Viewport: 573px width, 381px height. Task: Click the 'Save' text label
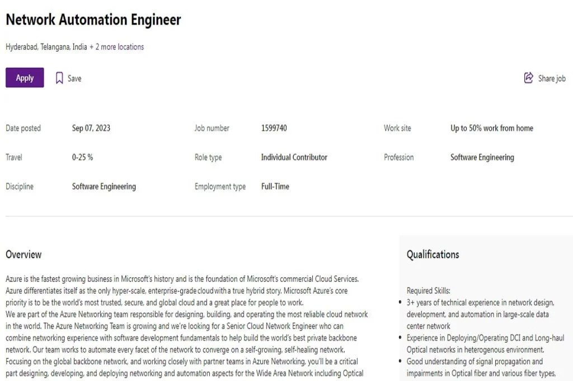pyautogui.click(x=74, y=78)
